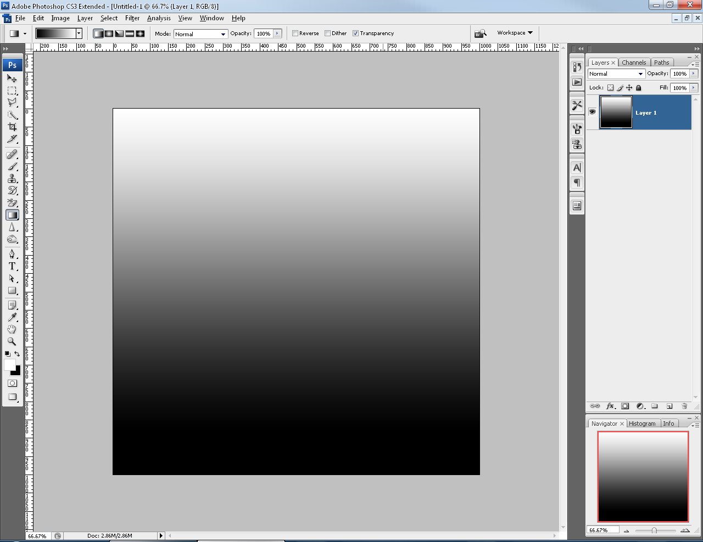703x542 pixels.
Task: Open the Filter menu
Action: 132,18
